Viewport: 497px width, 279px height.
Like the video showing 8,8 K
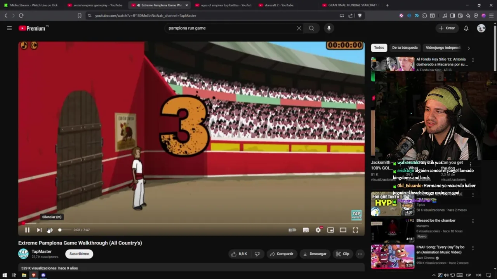pyautogui.click(x=239, y=254)
